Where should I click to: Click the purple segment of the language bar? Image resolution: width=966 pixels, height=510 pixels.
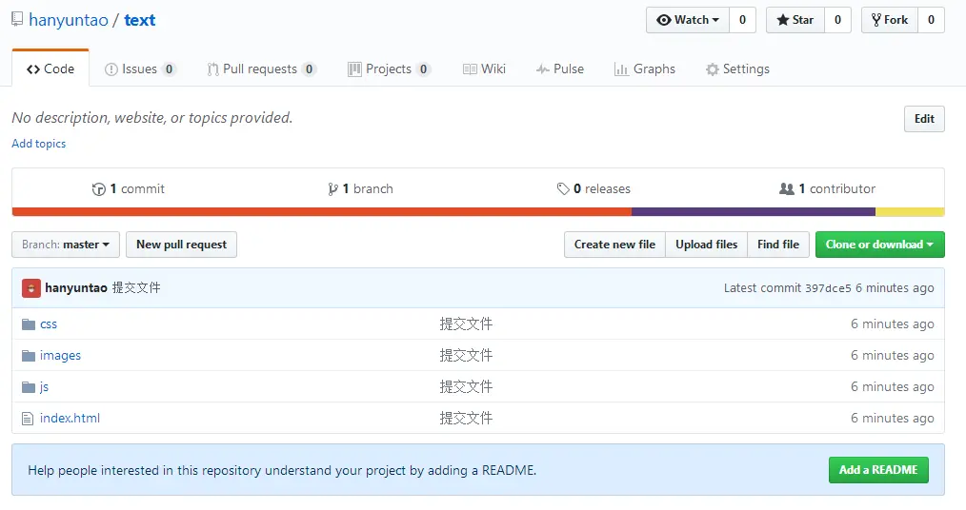(754, 211)
